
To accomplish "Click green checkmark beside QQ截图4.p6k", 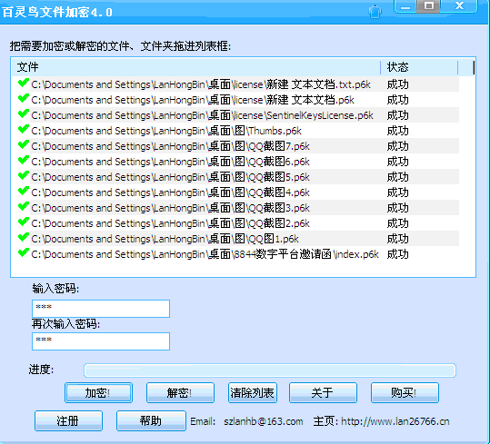I will [24, 192].
